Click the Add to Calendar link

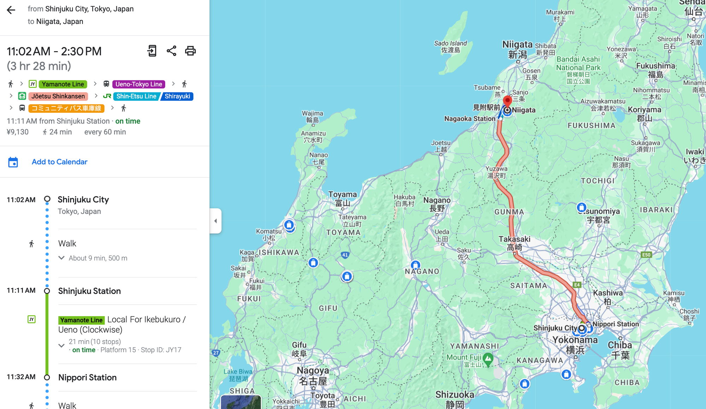pos(59,162)
